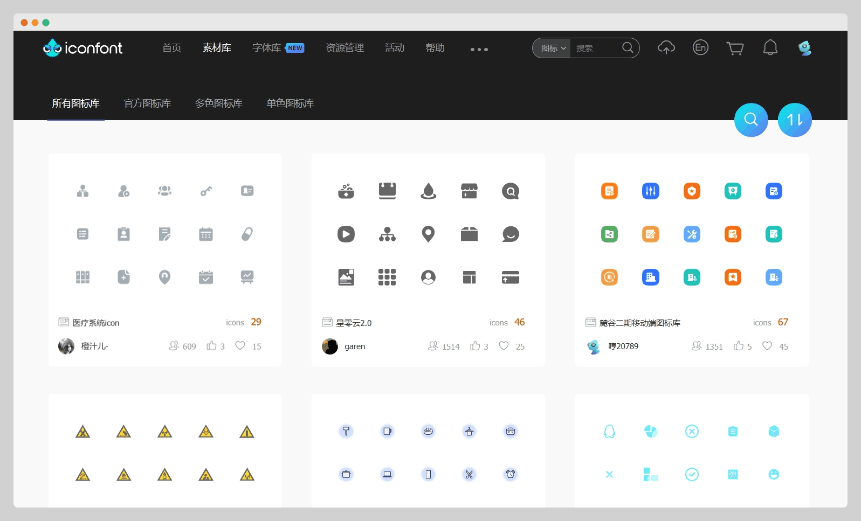Screen dimensions: 861x521
Task: Open the shopping cart
Action: (x=734, y=48)
